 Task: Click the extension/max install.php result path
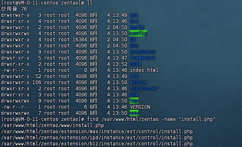97,131
